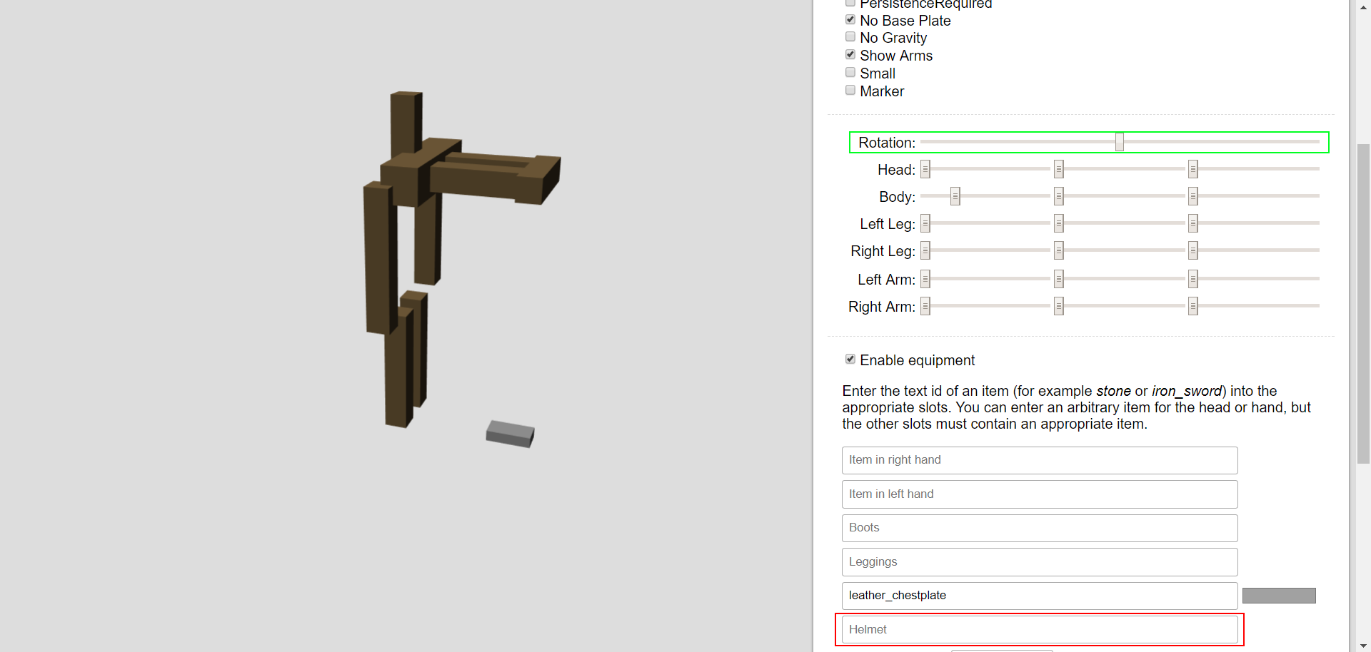Screen dimensions: 1371x652
Task: Adjust the first Head pose slider
Action: click(x=925, y=169)
